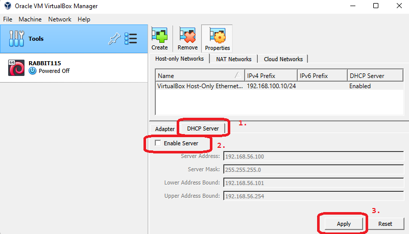Click the RABBIT115 Debian VM icon
The image size is (409, 234).
(x=16, y=68)
